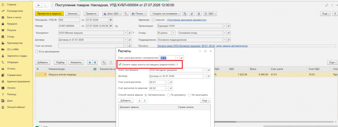Click the paperclip attached files icon
The width and height of the screenshot is (338, 127).
point(192,14)
